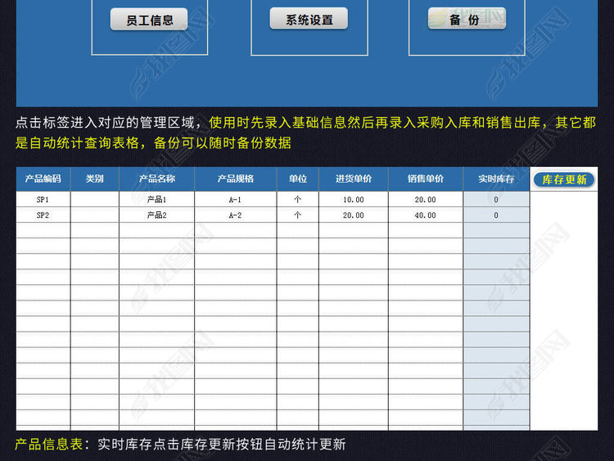Select the 产品规格 column header
Image resolution: width=614 pixels, height=461 pixels.
click(x=235, y=179)
